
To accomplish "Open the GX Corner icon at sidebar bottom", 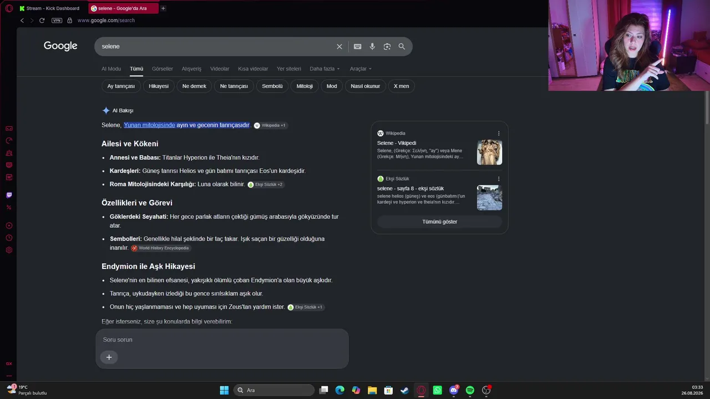I will [x=9, y=364].
